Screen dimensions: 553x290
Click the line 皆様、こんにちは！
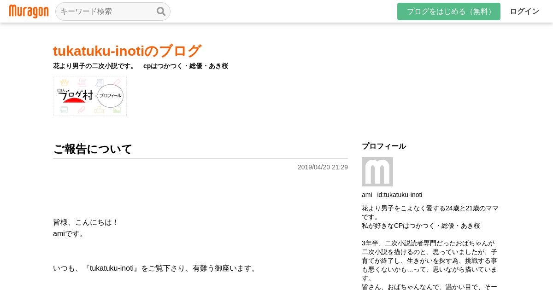point(86,222)
